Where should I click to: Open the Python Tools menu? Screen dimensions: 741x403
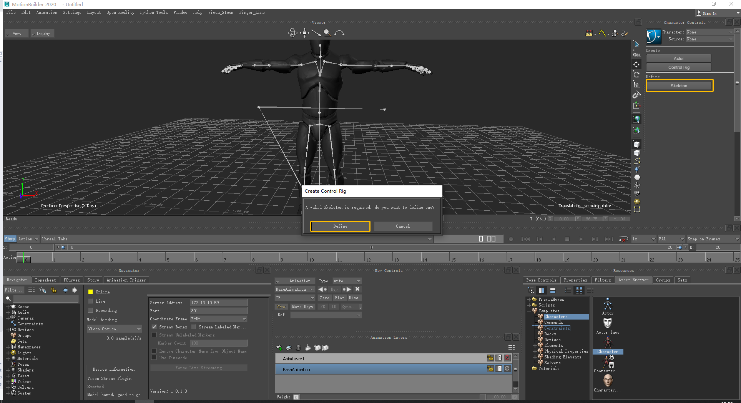[154, 12]
